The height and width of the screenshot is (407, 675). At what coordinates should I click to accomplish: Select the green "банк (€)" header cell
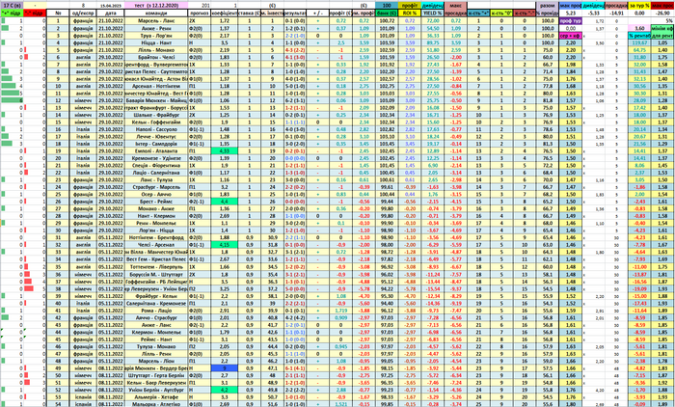tap(387, 14)
